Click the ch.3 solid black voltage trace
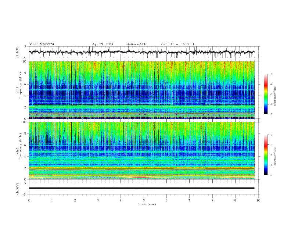291x225 pixels. pos(141,188)
